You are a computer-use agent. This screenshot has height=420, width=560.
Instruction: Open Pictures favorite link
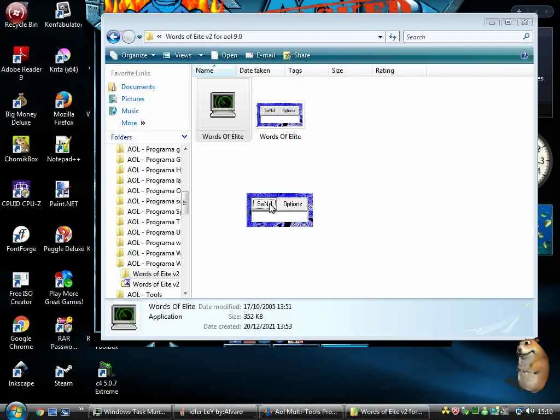133,99
